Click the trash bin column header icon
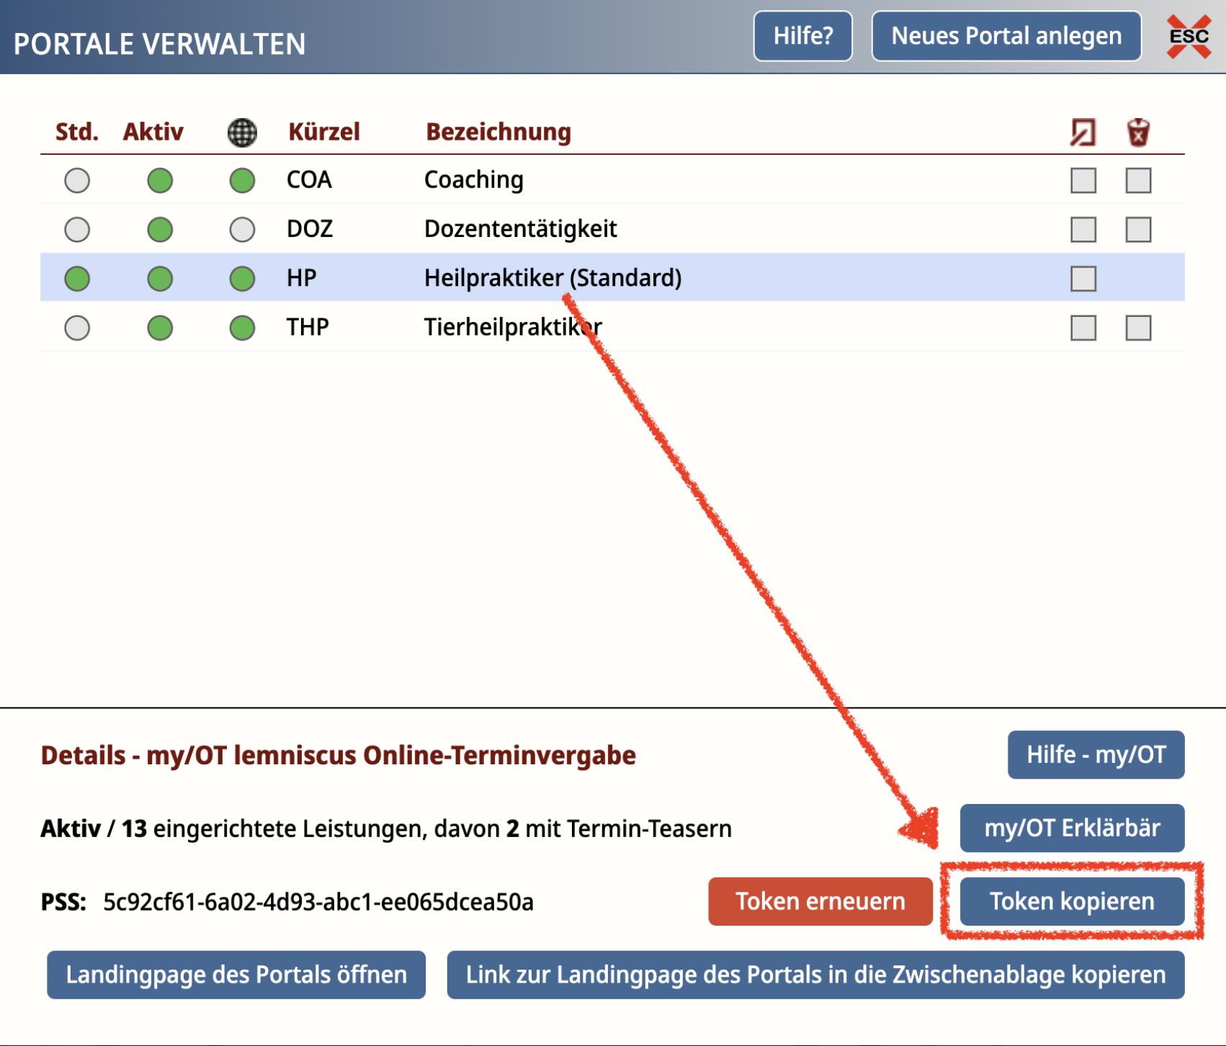This screenshot has width=1226, height=1046. click(1138, 133)
